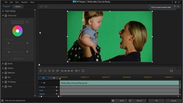Step to the next frame

point(53,71)
